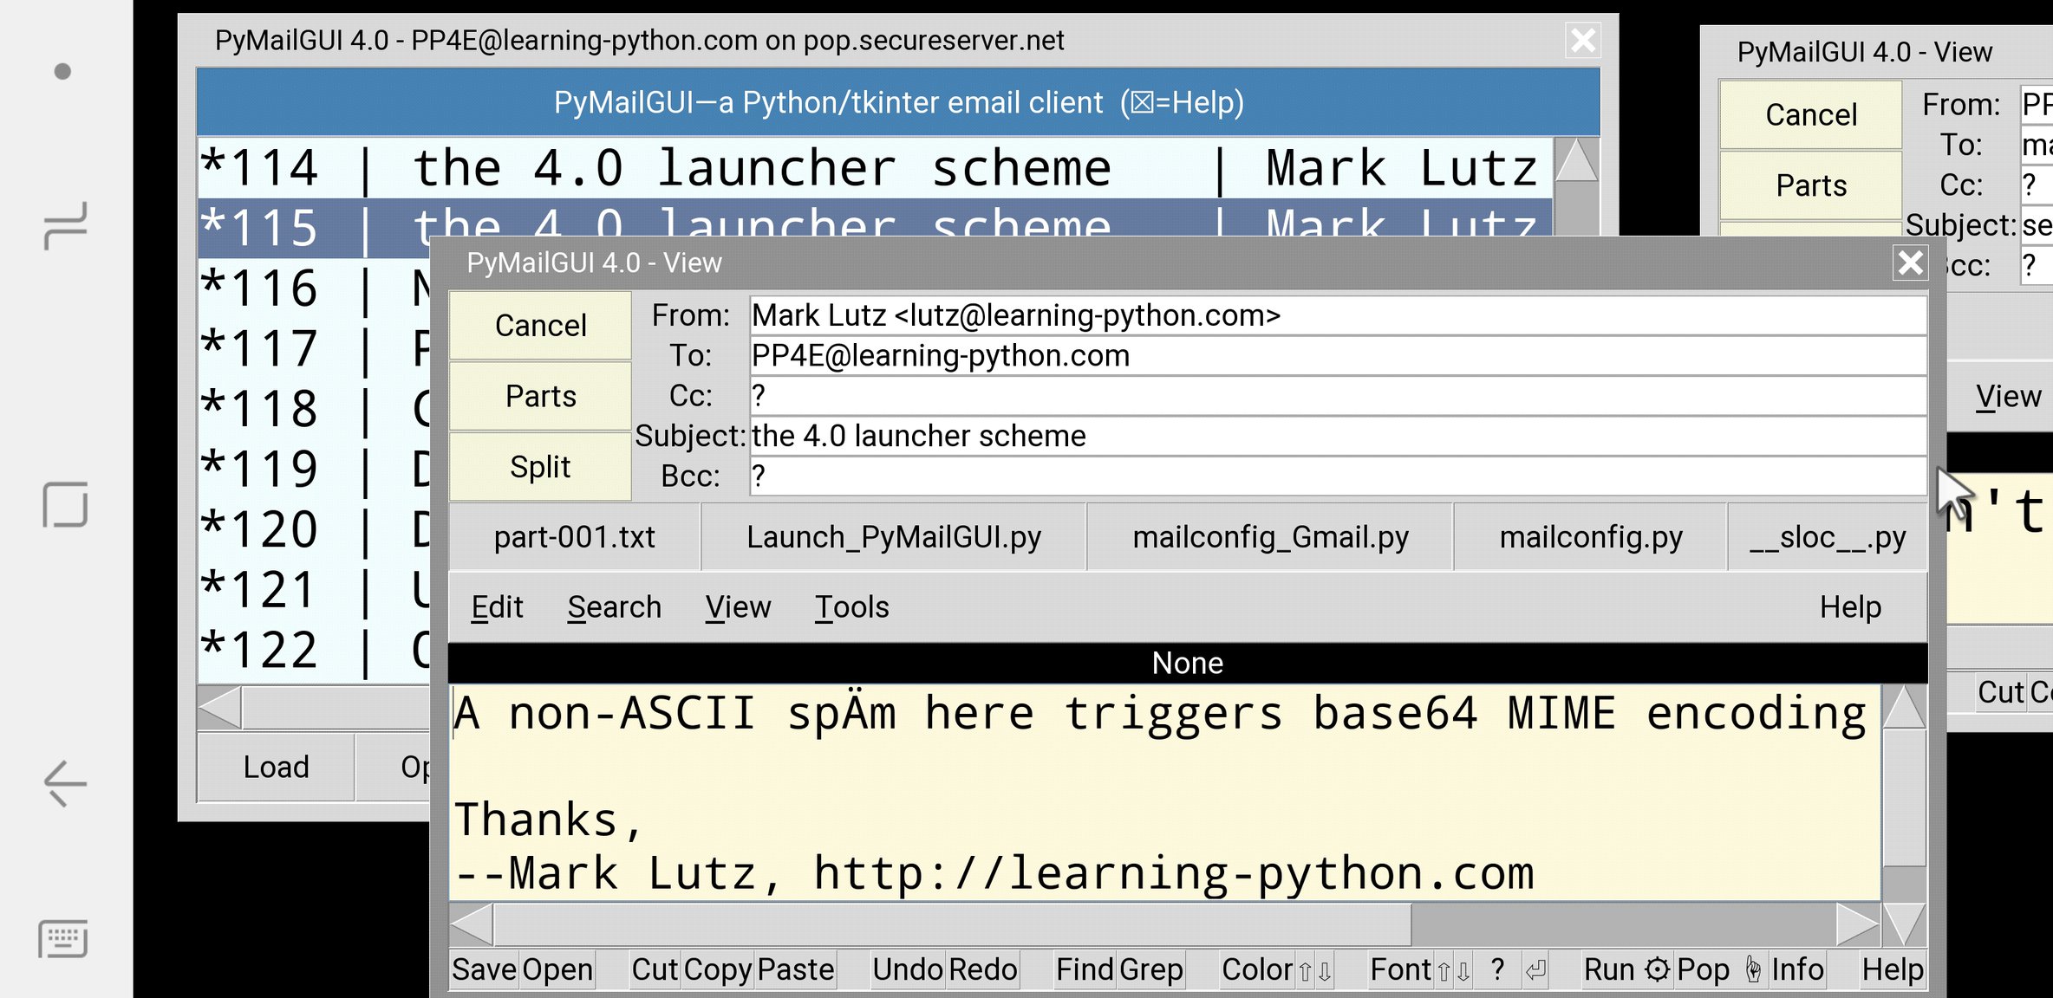This screenshot has height=998, width=2053.
Task: Open the Search menu
Action: (x=614, y=607)
